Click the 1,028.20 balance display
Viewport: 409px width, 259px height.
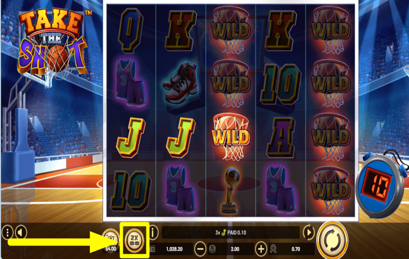click(x=174, y=249)
